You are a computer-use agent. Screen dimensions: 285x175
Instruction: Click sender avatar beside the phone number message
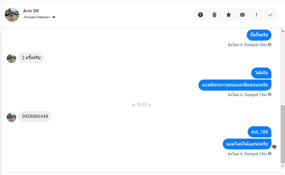click(12, 117)
